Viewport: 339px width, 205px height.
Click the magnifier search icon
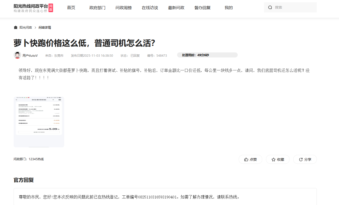270,8
